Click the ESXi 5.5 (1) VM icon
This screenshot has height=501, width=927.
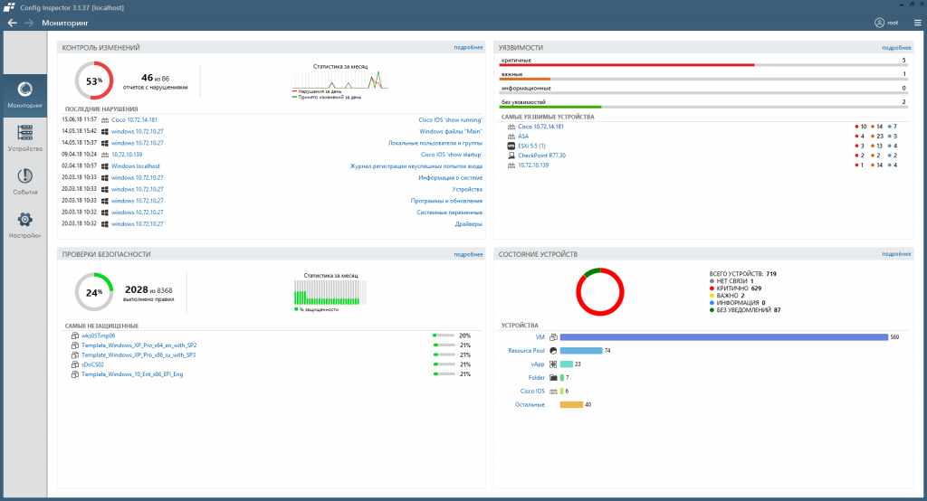pos(511,146)
